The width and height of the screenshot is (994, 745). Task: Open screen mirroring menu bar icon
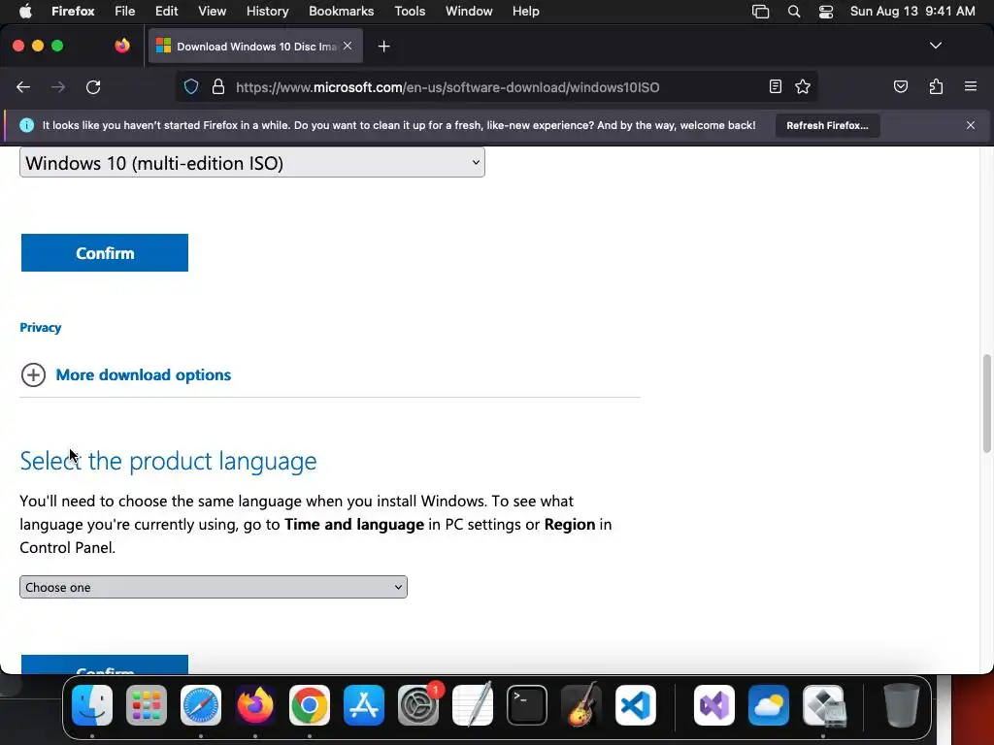(x=760, y=12)
